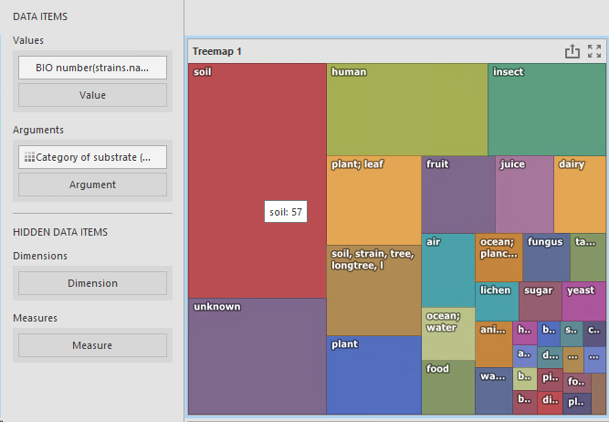Click the empty Value placeholder button

tap(92, 95)
